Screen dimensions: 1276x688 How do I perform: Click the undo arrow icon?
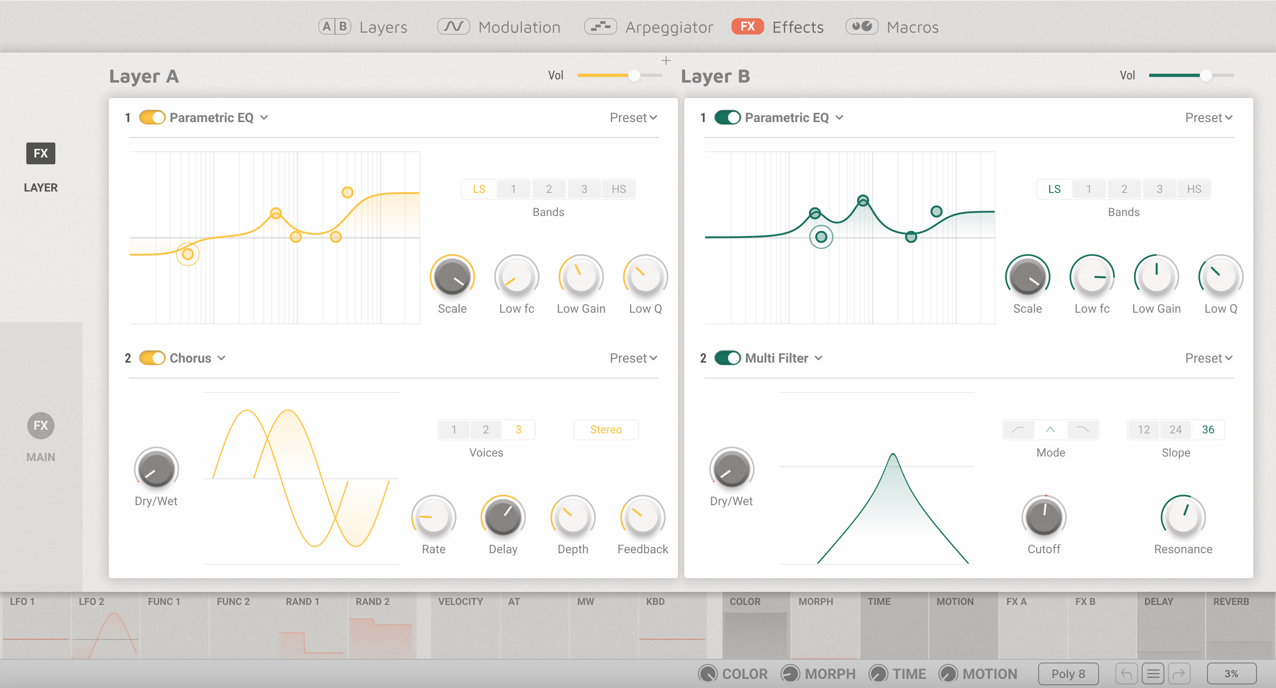[x=1125, y=673]
